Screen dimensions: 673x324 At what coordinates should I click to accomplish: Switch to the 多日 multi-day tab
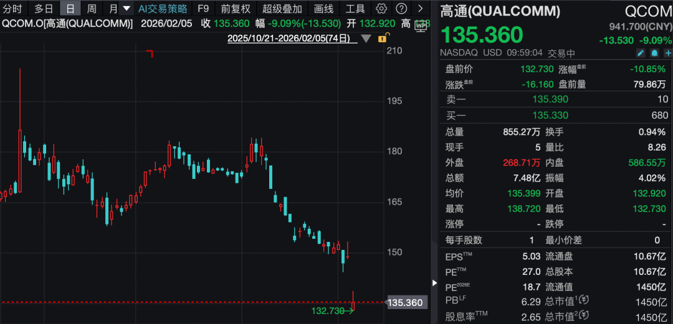tap(44, 8)
